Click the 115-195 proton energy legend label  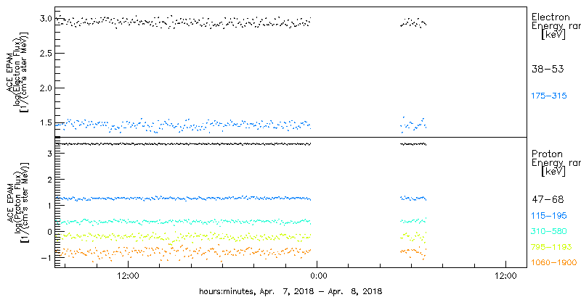pyautogui.click(x=549, y=215)
